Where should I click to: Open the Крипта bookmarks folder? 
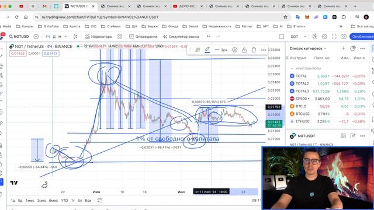tap(71, 26)
